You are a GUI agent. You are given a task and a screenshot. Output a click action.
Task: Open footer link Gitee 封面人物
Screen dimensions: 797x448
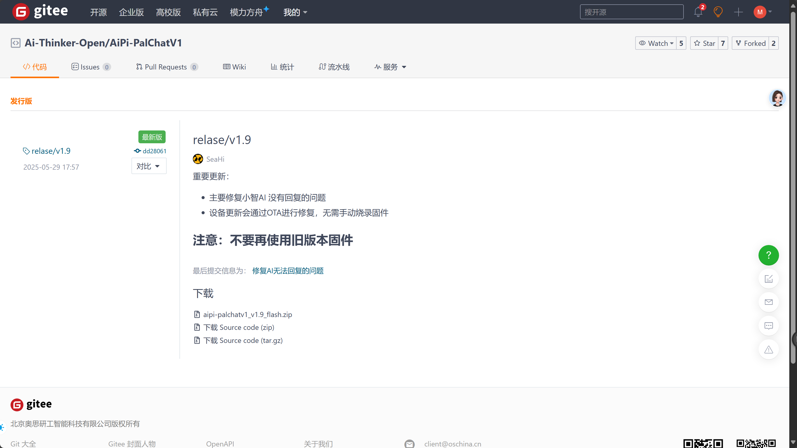tap(132, 444)
